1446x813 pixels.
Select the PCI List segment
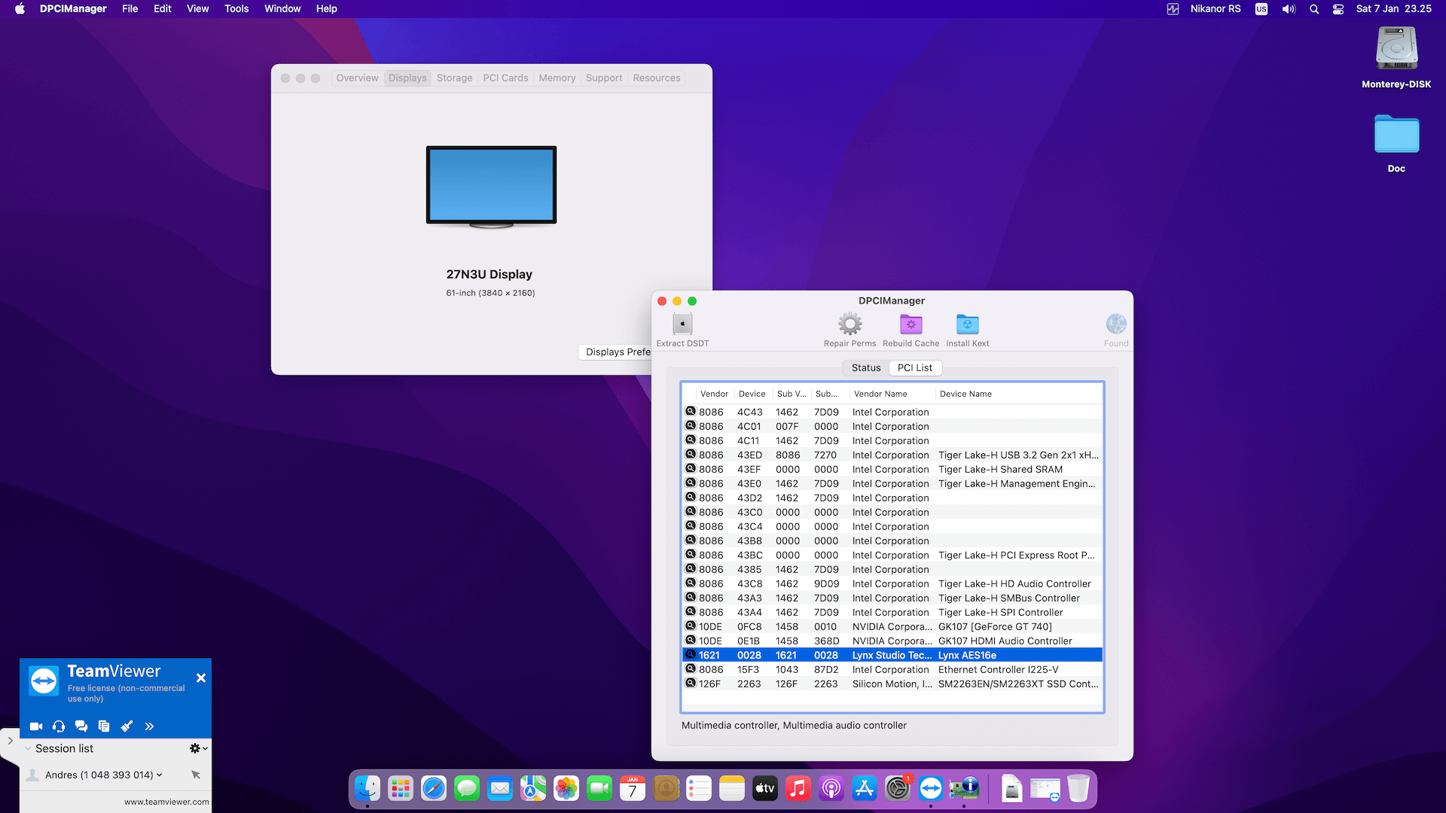914,368
